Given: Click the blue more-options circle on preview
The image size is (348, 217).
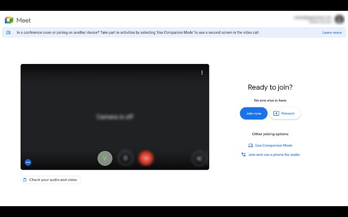Looking at the screenshot, I should [x=28, y=162].
